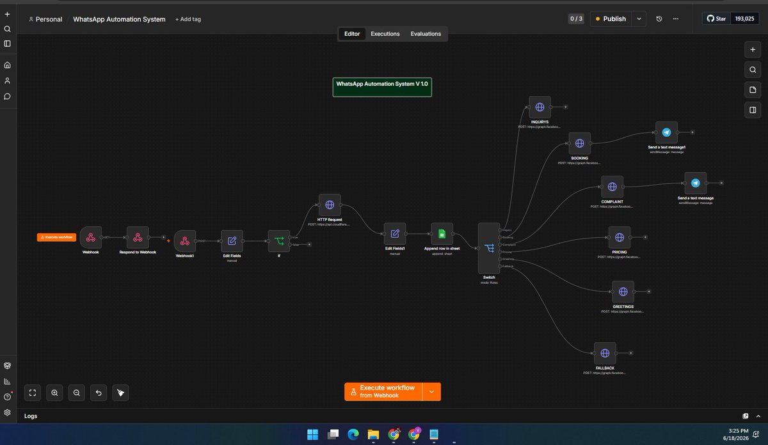Toggle the right side panel icon
The height and width of the screenshot is (445, 768).
753,110
